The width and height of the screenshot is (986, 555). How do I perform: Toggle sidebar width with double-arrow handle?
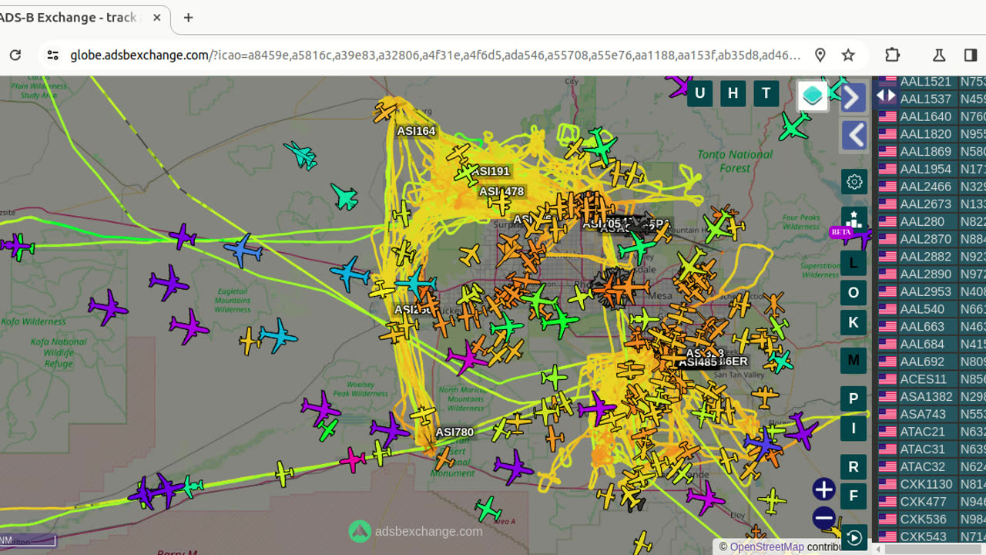point(886,96)
